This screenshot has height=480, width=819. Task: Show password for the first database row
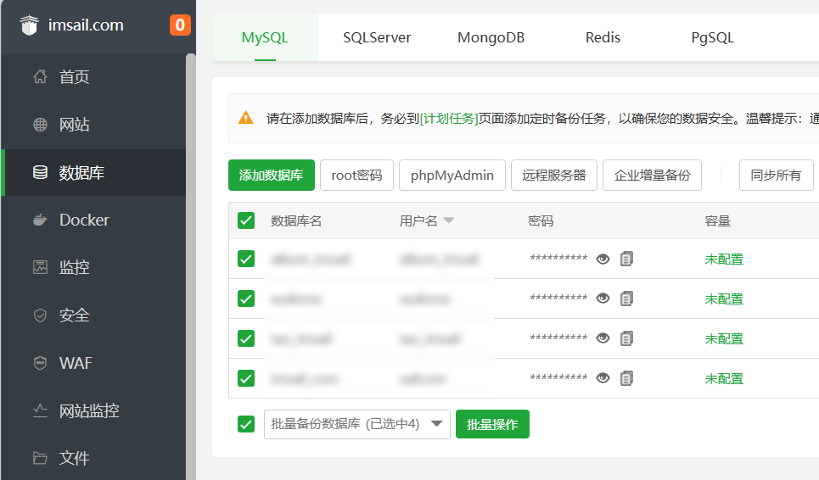click(603, 259)
